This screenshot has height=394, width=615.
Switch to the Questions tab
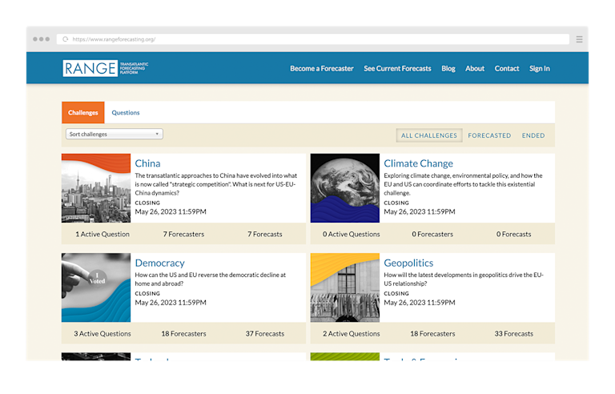126,113
